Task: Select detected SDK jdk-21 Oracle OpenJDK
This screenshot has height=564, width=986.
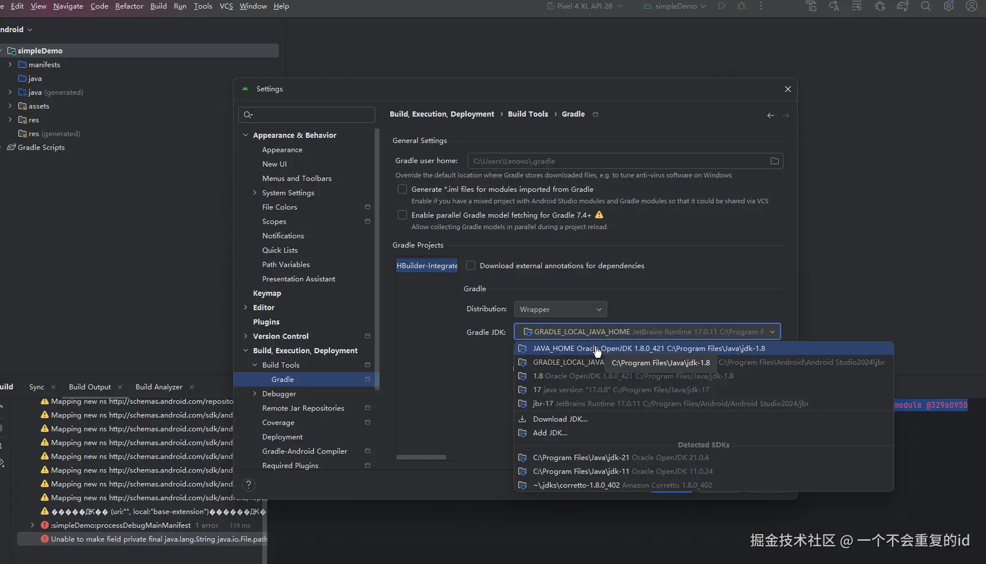Action: tap(704, 458)
